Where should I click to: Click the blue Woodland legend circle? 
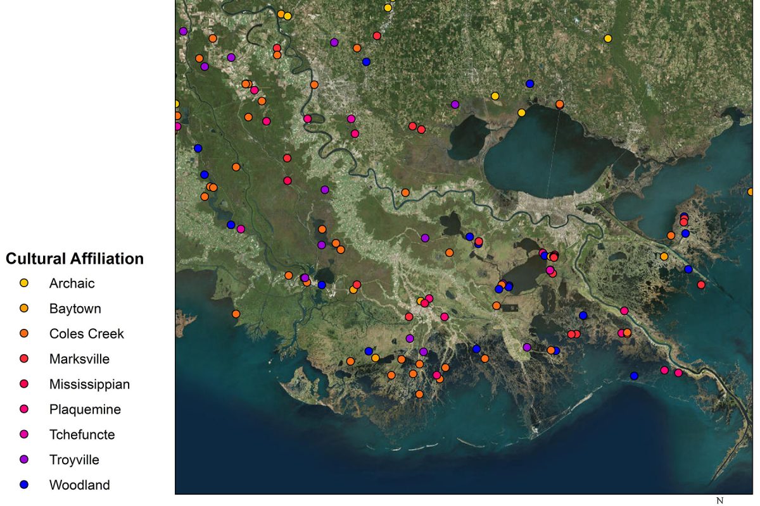(x=25, y=485)
